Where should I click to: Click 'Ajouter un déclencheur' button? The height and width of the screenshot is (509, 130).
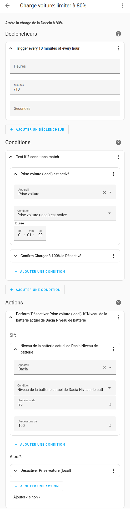[37, 129]
